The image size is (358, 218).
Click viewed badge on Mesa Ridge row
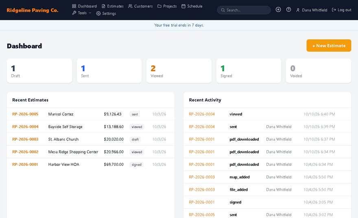point(137,152)
